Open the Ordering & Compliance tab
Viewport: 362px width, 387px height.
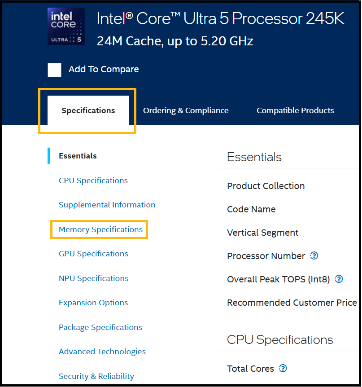point(186,110)
